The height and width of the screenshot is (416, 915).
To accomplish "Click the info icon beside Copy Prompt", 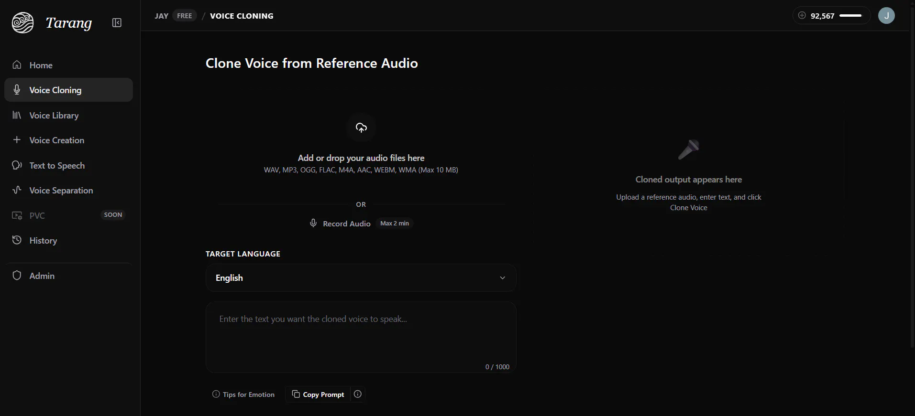I will [x=358, y=394].
